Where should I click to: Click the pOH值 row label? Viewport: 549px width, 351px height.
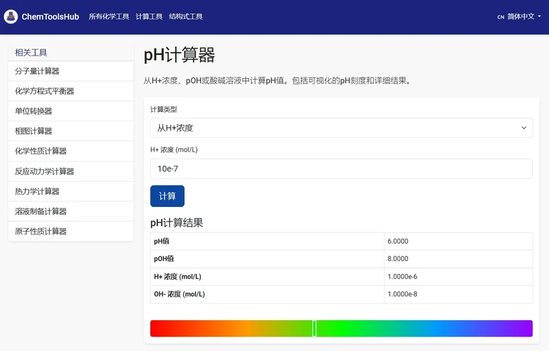click(164, 258)
